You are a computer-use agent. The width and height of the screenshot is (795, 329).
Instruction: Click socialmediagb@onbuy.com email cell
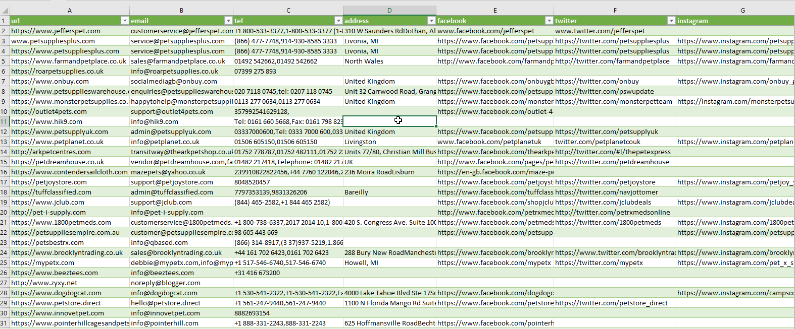(181, 81)
